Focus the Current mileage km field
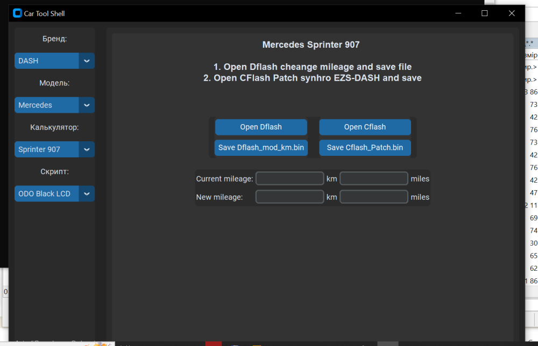The image size is (538, 346). coord(290,178)
